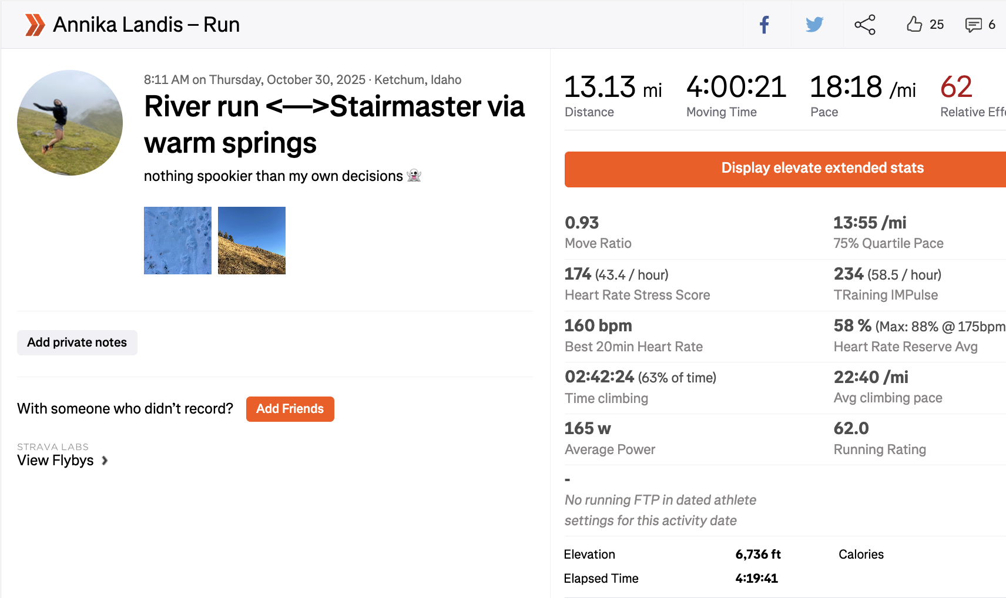The image size is (1006, 598).
Task: Open the animal tracks snow photo
Action: [x=177, y=240]
